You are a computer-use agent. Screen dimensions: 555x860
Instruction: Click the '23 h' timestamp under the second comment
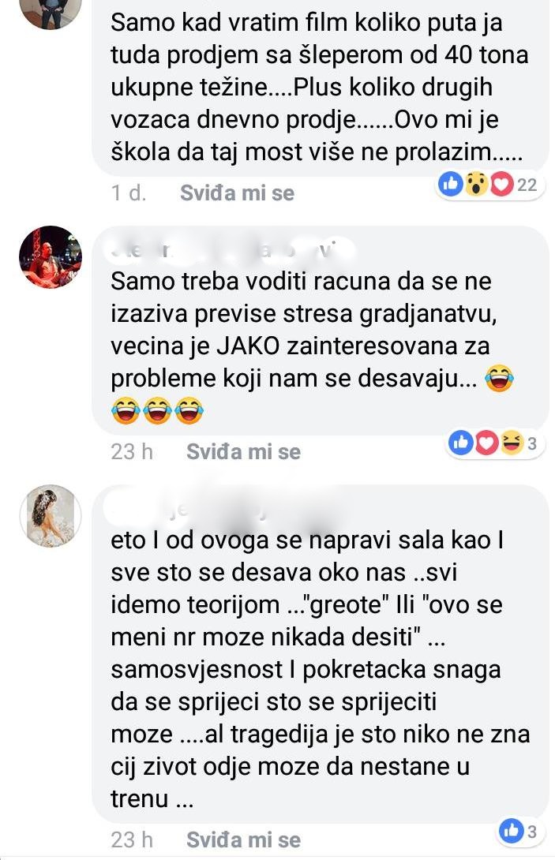(x=132, y=452)
